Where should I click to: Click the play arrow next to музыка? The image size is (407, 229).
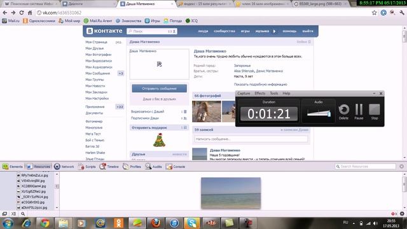pyautogui.click(x=274, y=31)
